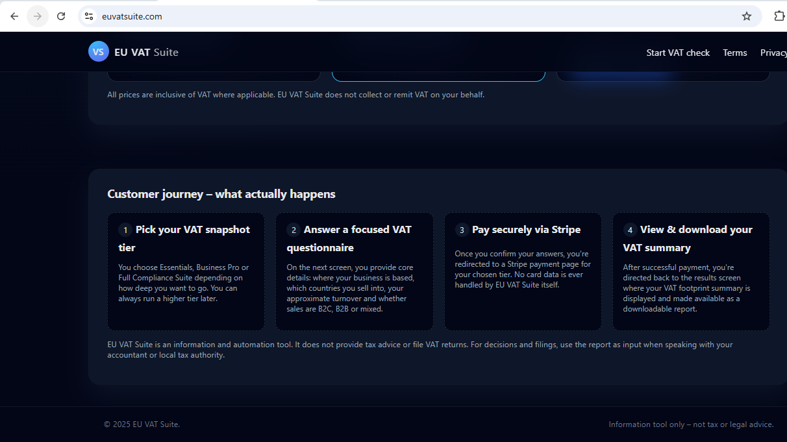787x442 pixels.
Task: Open the Start VAT check link
Action: (678, 53)
